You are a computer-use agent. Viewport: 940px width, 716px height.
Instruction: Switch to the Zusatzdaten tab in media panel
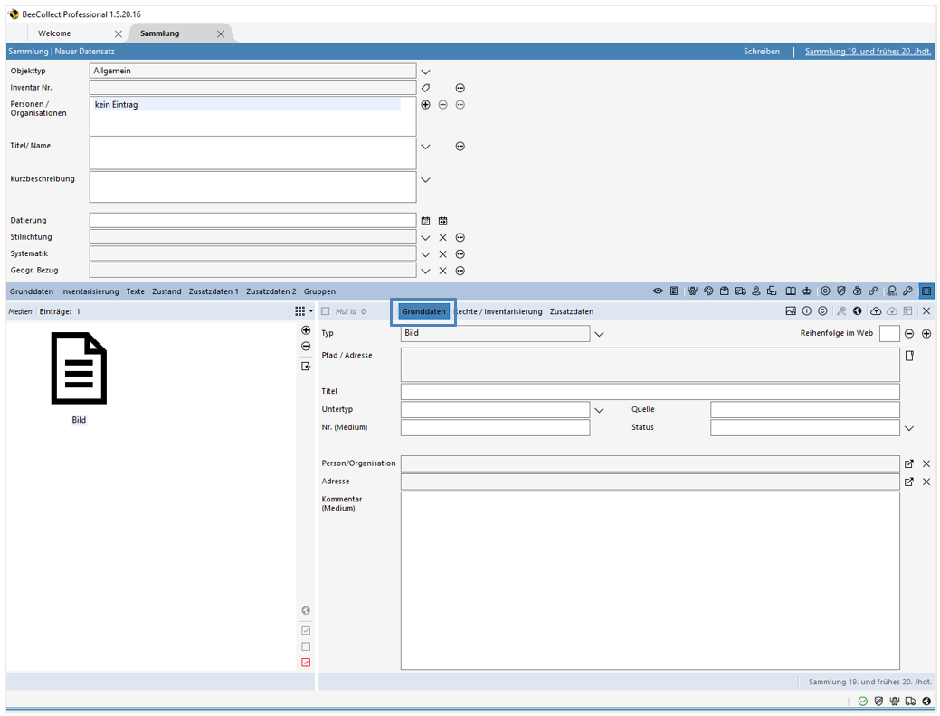click(572, 311)
